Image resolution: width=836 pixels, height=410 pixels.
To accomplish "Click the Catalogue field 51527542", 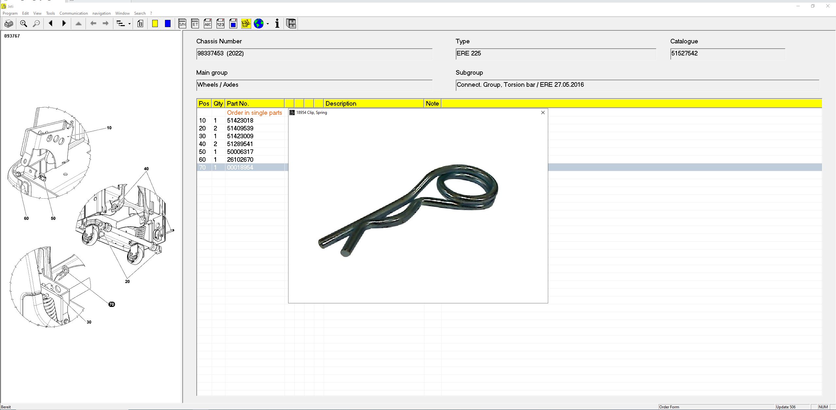I will pyautogui.click(x=728, y=54).
